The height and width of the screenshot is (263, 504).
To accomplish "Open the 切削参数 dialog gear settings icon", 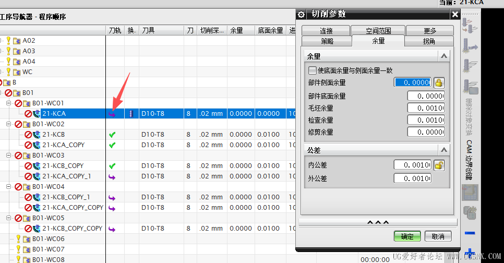I will pyautogui.click(x=301, y=15).
